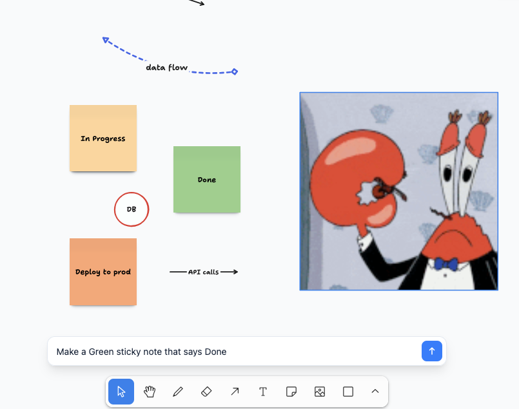Select the In Progress sticky note
This screenshot has width=519, height=409.
coord(103,138)
